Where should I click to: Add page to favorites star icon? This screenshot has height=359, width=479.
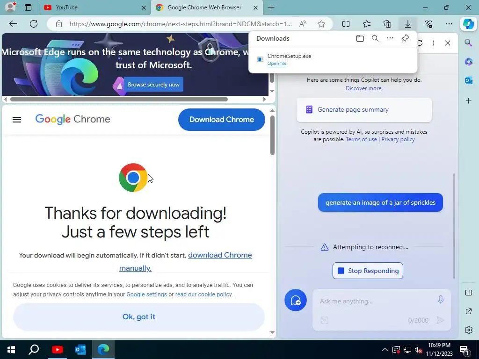321,24
